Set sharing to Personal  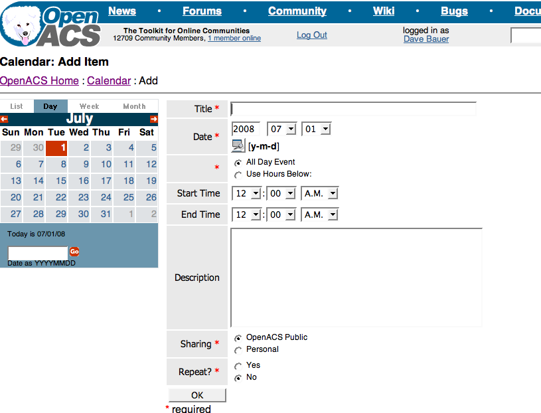[x=238, y=350]
